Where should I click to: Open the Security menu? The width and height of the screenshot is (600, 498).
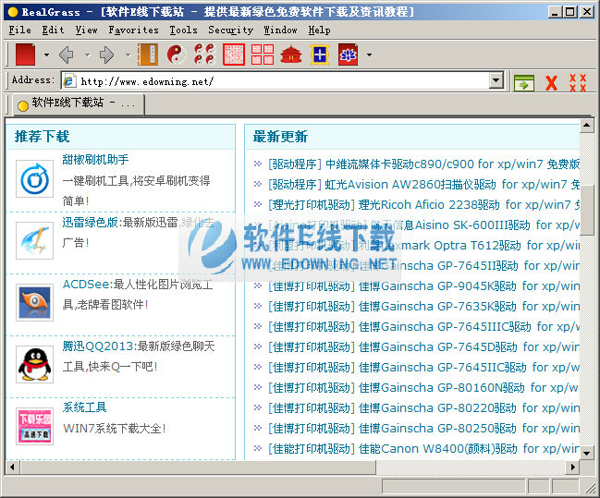click(230, 30)
